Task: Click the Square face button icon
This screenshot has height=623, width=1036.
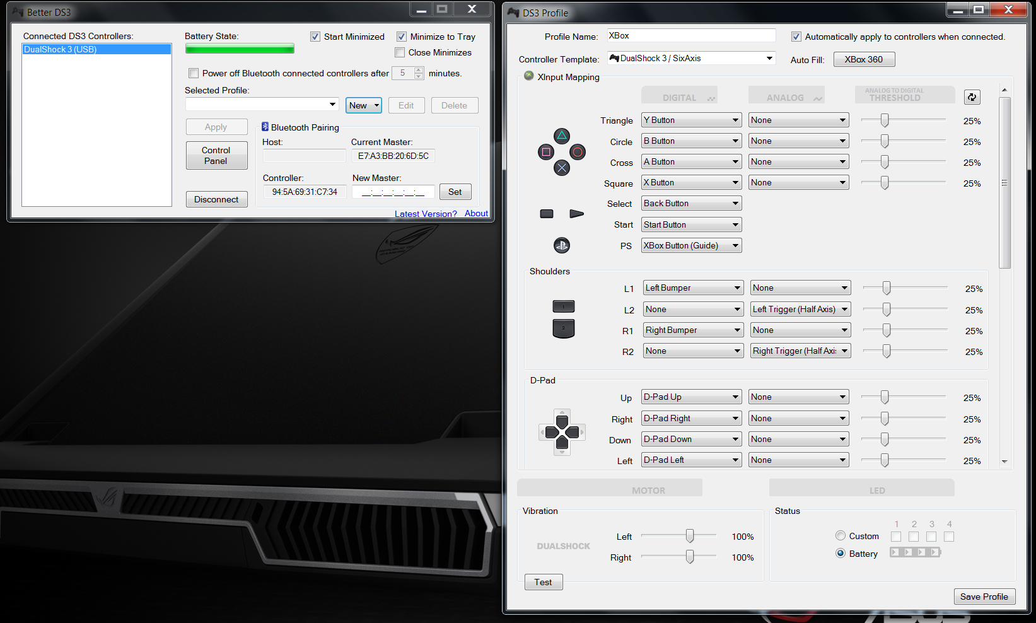Action: (546, 152)
